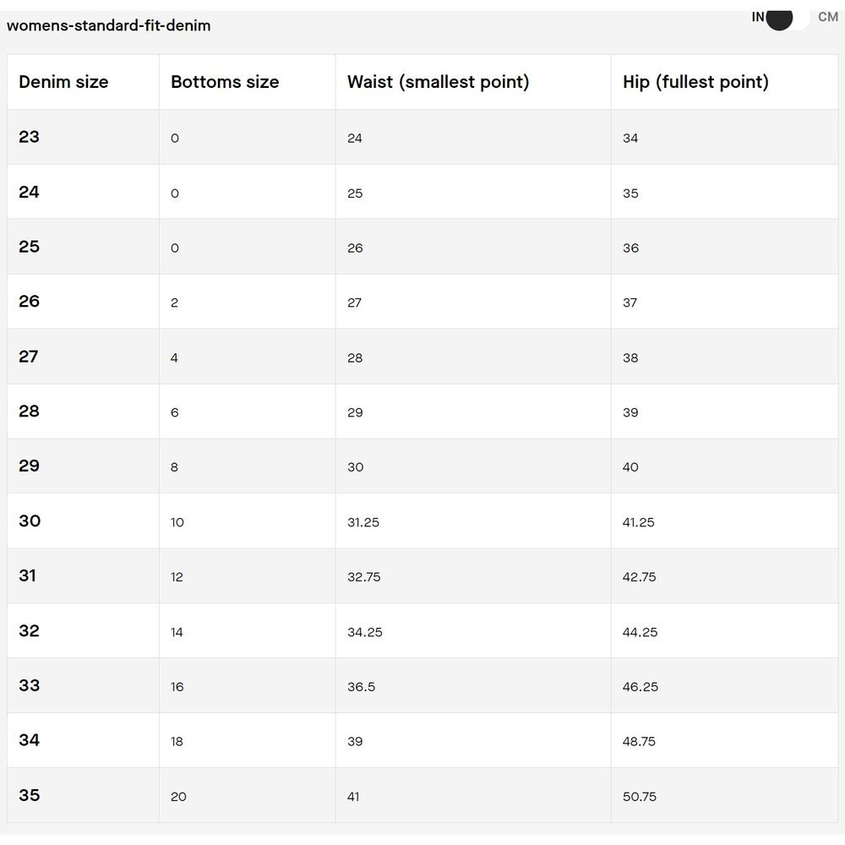Image resolution: width=845 pixels, height=845 pixels.
Task: Select denim size 26 row label
Action: coord(29,302)
